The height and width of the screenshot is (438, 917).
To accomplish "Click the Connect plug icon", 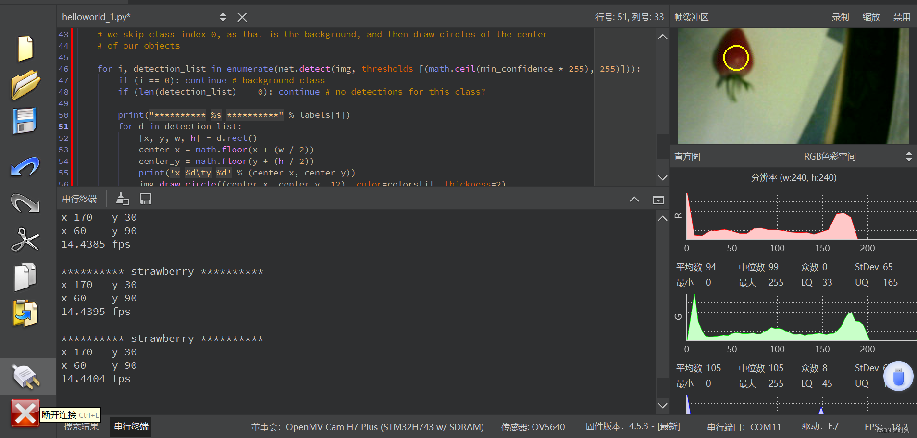I will [x=26, y=377].
